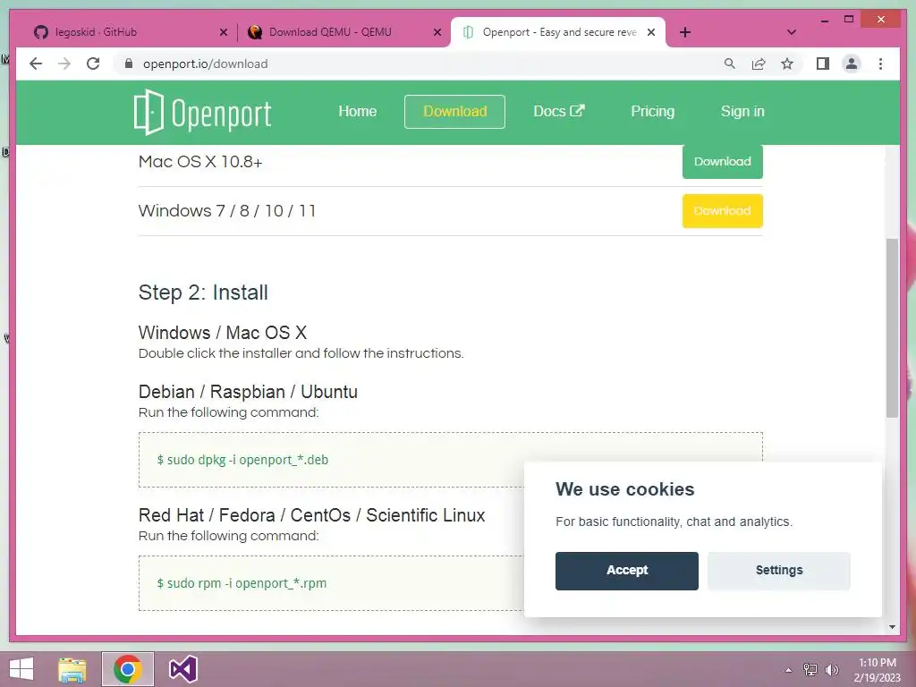Image resolution: width=916 pixels, height=687 pixels.
Task: Click the Step 2: Install heading
Action: click(x=203, y=293)
